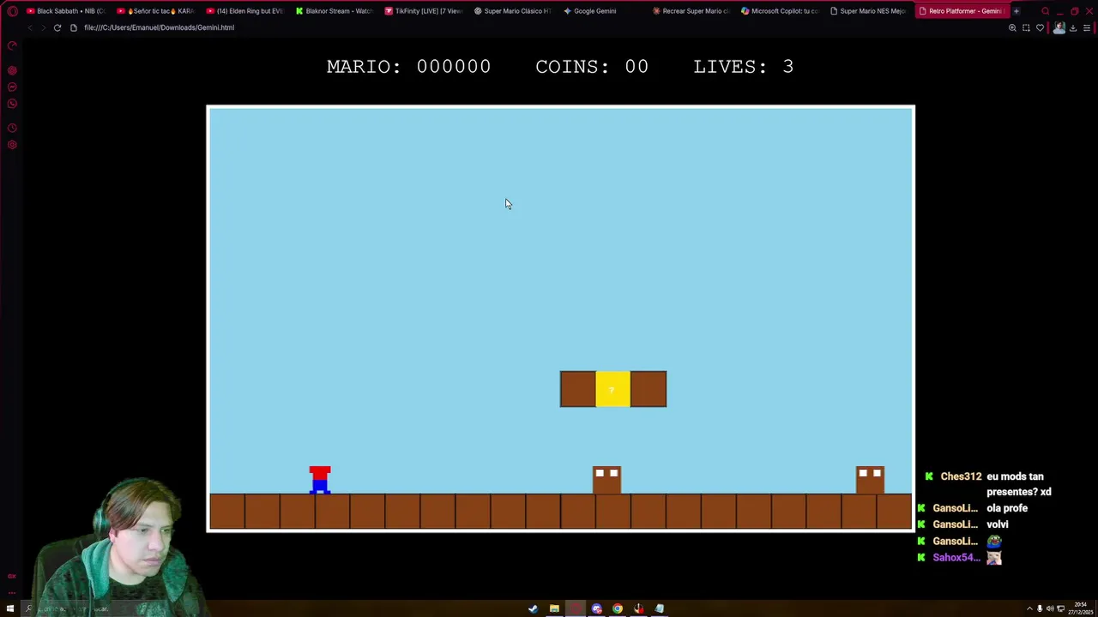Select the active Retro Platformer - Gemini tab
The width and height of the screenshot is (1098, 617).
click(961, 11)
